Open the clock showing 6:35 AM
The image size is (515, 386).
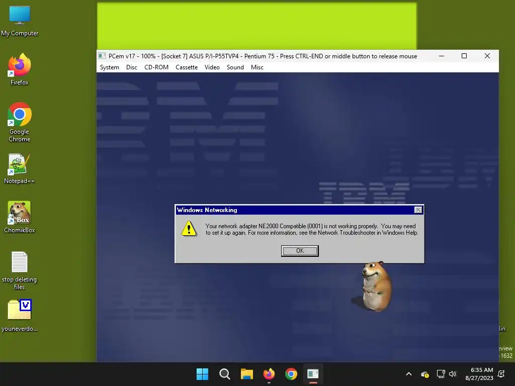click(x=479, y=374)
